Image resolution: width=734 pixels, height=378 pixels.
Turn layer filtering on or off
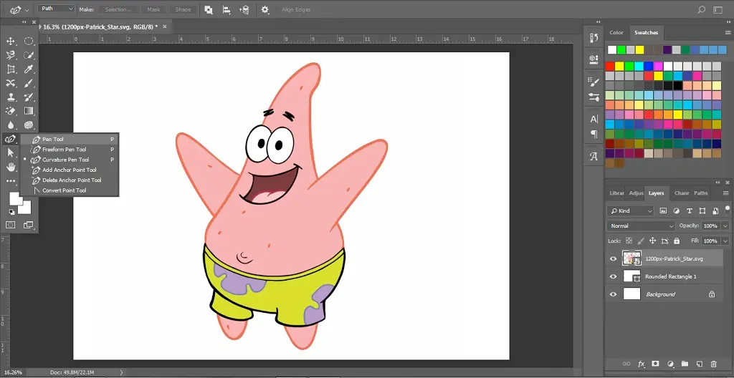pyautogui.click(x=727, y=209)
